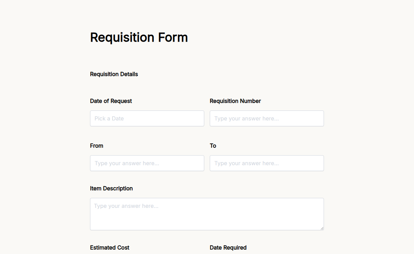Open the Date of Request date picker
Screen dimensions: 414x254
point(147,118)
